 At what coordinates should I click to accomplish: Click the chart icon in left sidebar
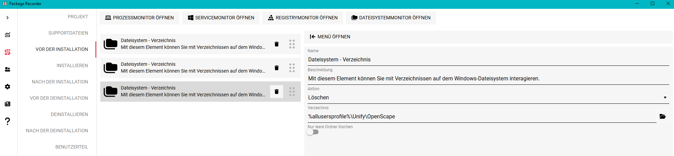coord(8,35)
